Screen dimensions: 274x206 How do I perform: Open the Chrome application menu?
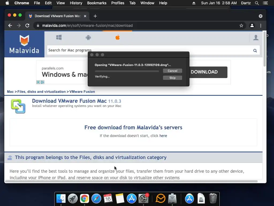[22, 3]
